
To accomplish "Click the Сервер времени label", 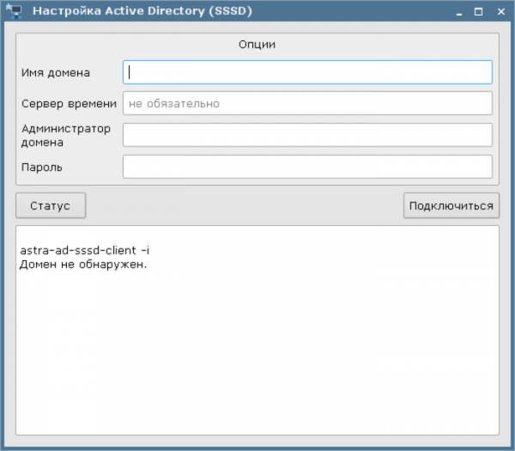I will click(x=69, y=104).
